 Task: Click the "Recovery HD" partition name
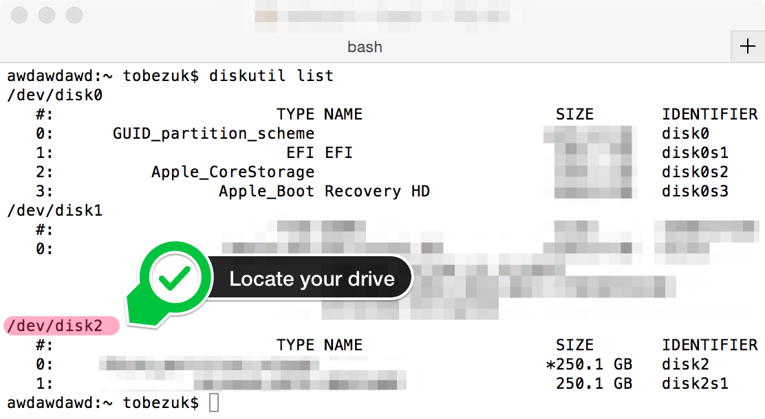(x=377, y=191)
